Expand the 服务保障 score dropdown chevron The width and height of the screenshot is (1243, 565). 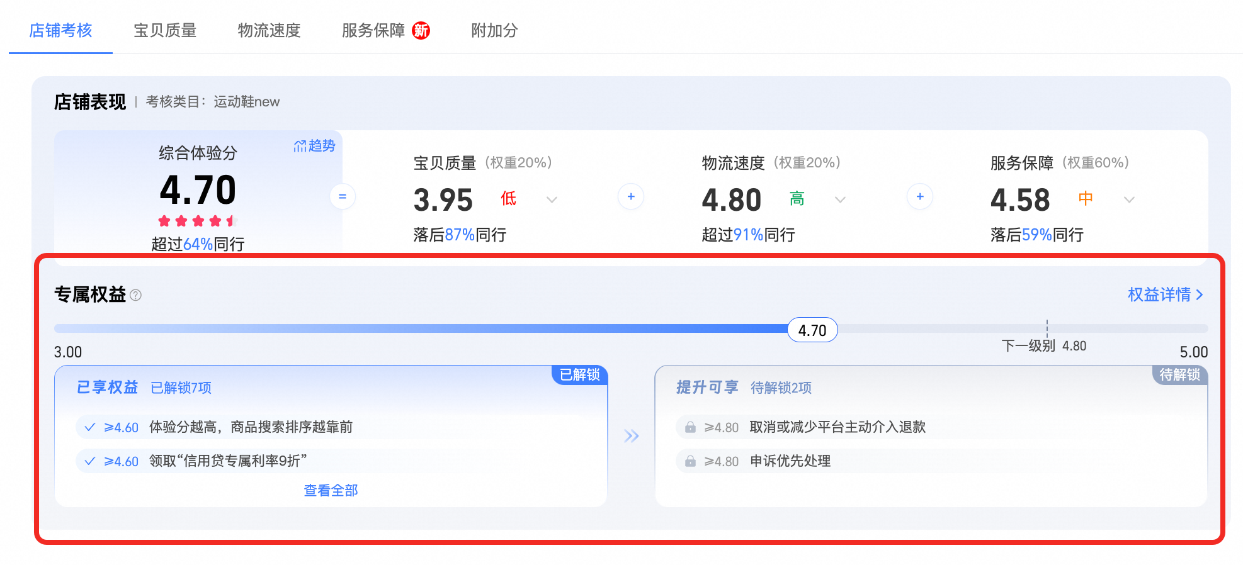(1129, 199)
